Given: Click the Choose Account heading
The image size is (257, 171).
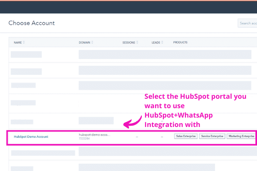Looking at the screenshot, I should coord(31,23).
